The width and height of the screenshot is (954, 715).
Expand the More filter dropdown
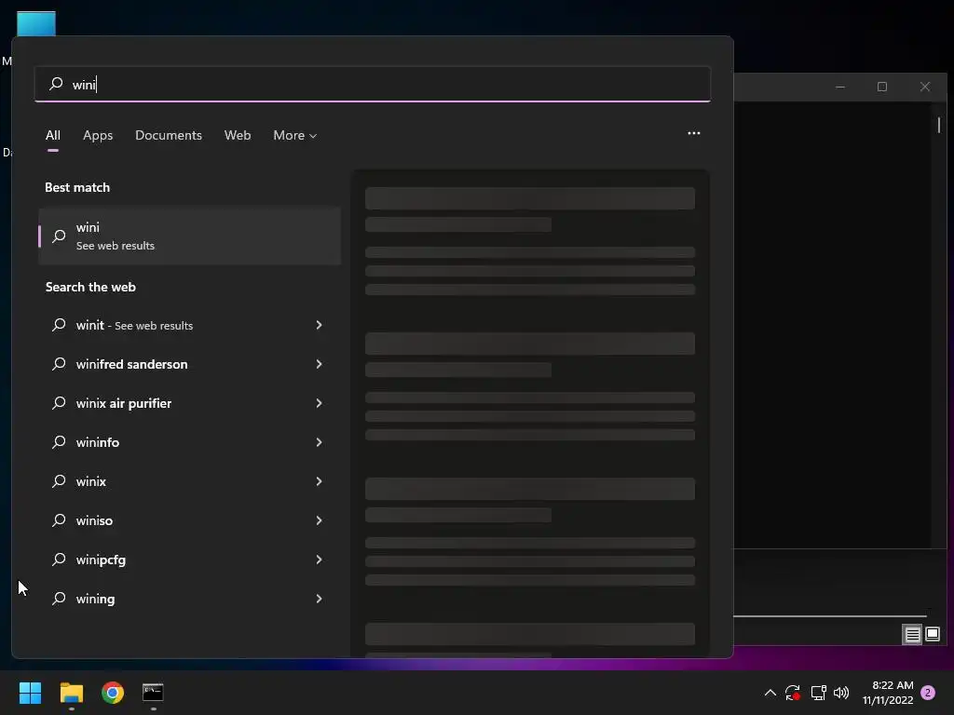click(295, 135)
